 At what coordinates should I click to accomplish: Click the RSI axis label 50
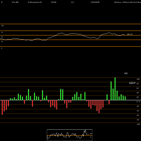pyautogui.click(x=2, y=37)
